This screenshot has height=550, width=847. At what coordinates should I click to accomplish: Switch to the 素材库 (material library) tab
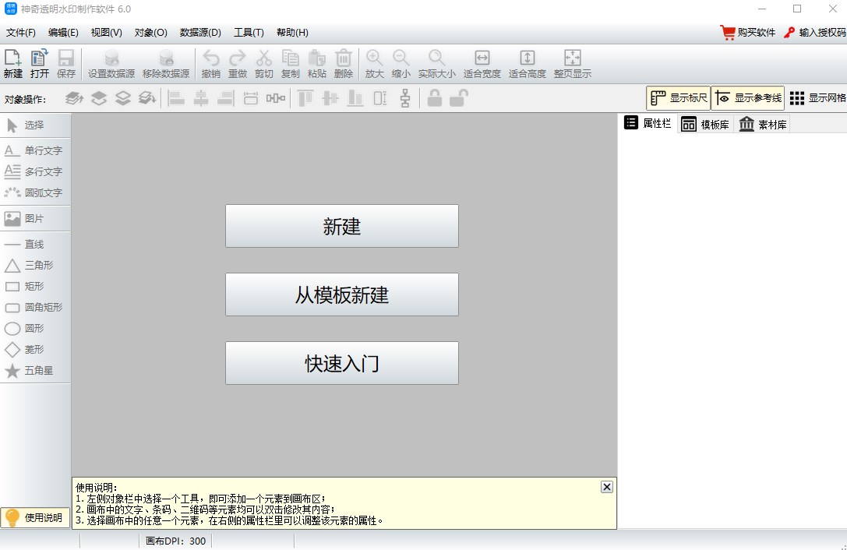click(761, 123)
